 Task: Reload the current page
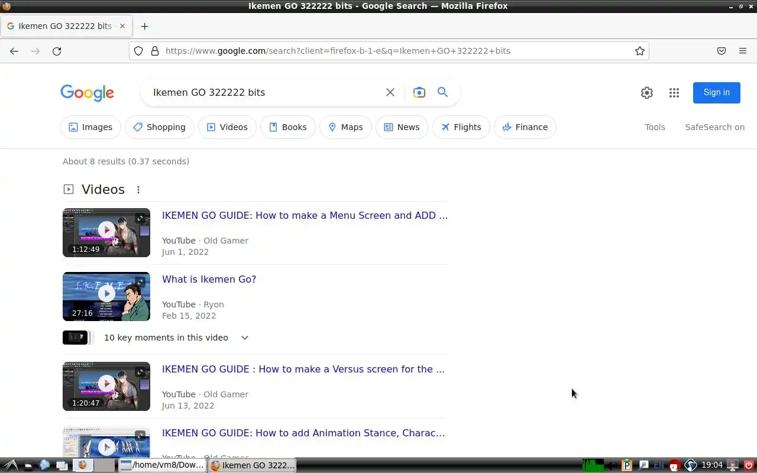(x=57, y=51)
